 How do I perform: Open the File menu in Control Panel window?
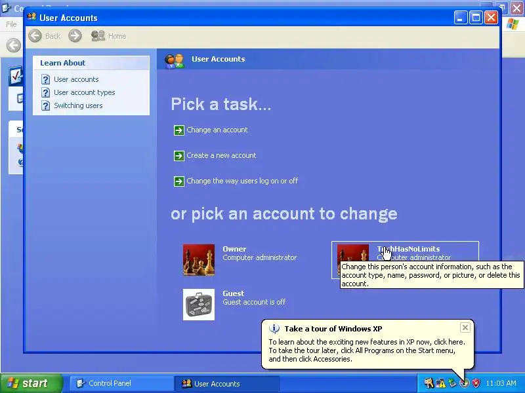(x=11, y=24)
